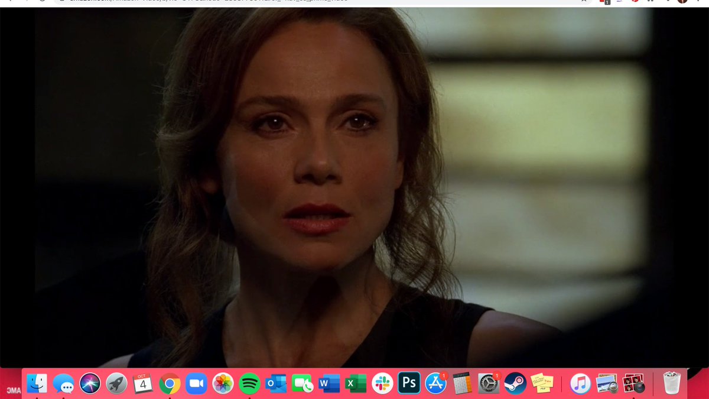Open the Calculator app in the dock
709x399 pixels.
coord(462,384)
